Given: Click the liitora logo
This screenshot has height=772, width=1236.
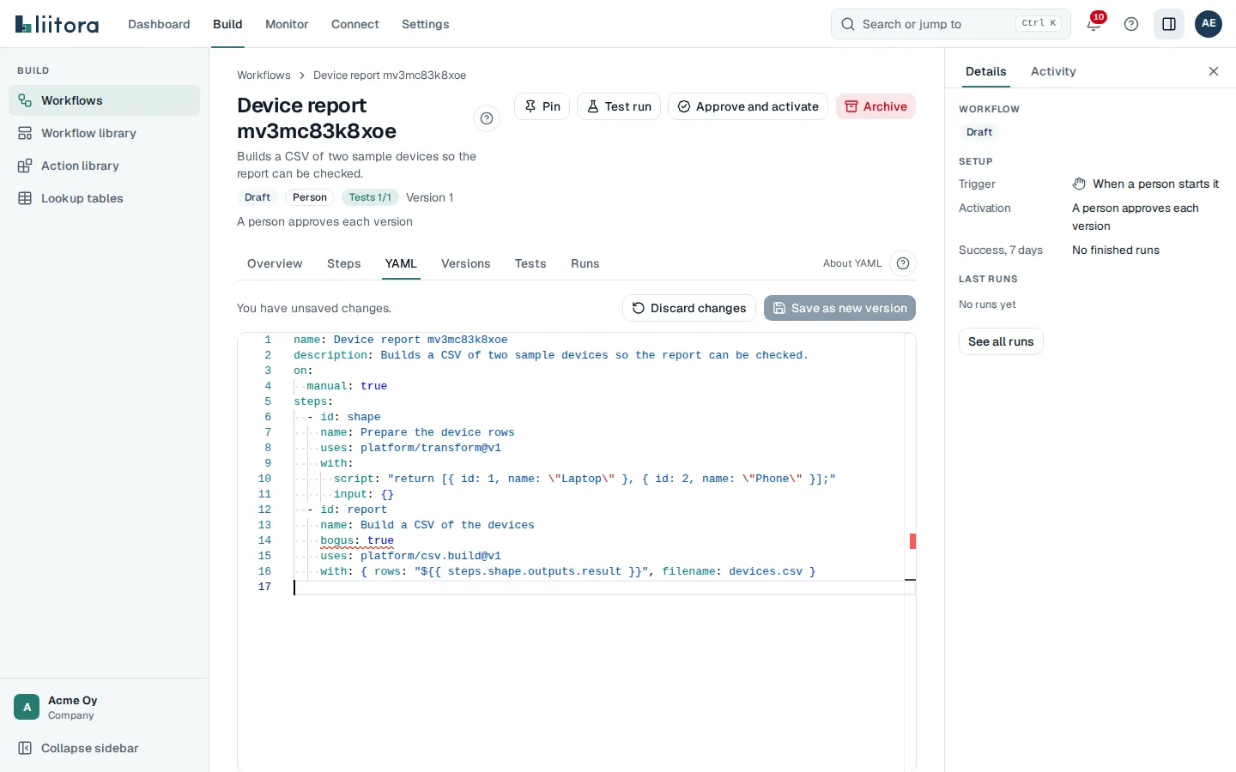Looking at the screenshot, I should [58, 24].
